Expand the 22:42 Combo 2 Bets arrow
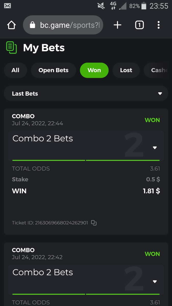Viewport: 172px width, 306px height. 155,282
